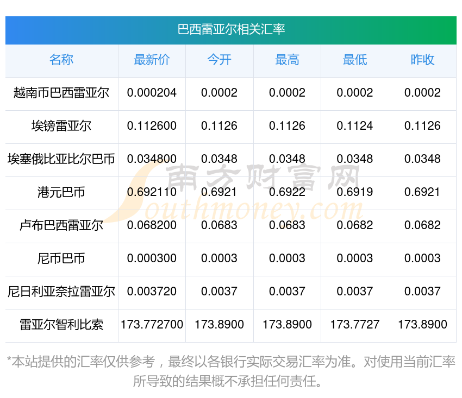
Task: Click the 巴西雷亚尔相关汇率 title banner
Action: [231, 29]
